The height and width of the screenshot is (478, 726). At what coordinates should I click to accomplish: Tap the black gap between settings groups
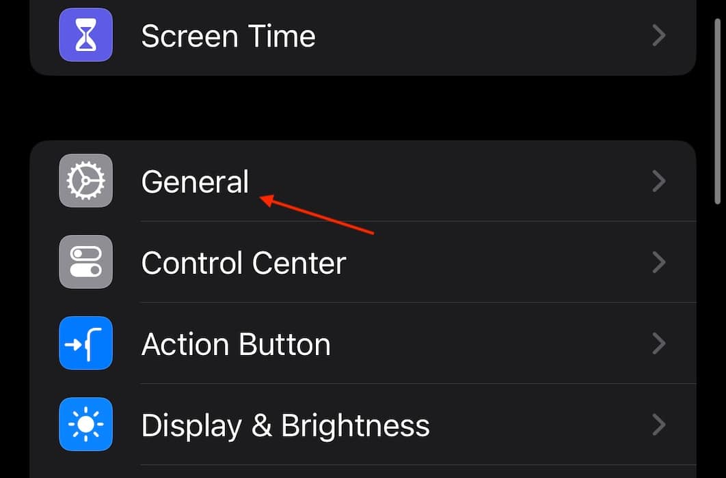pyautogui.click(x=362, y=108)
